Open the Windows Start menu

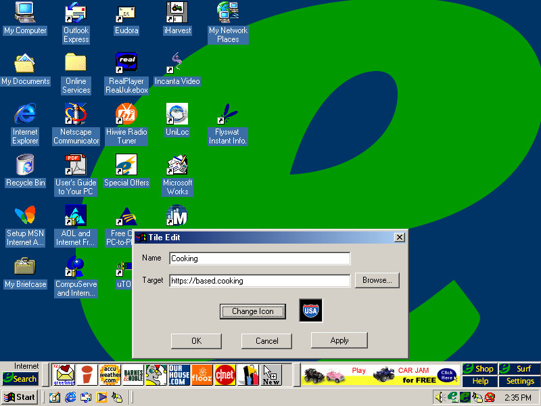tap(20, 397)
